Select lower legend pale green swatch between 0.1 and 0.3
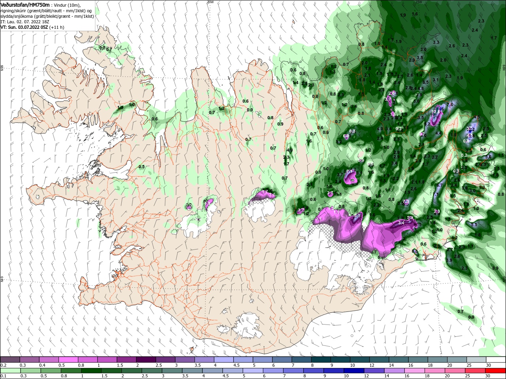This screenshot has width=506, height=379. pyautogui.click(x=10, y=371)
